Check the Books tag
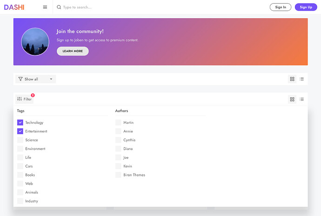The image size is (321, 216). pyautogui.click(x=20, y=175)
